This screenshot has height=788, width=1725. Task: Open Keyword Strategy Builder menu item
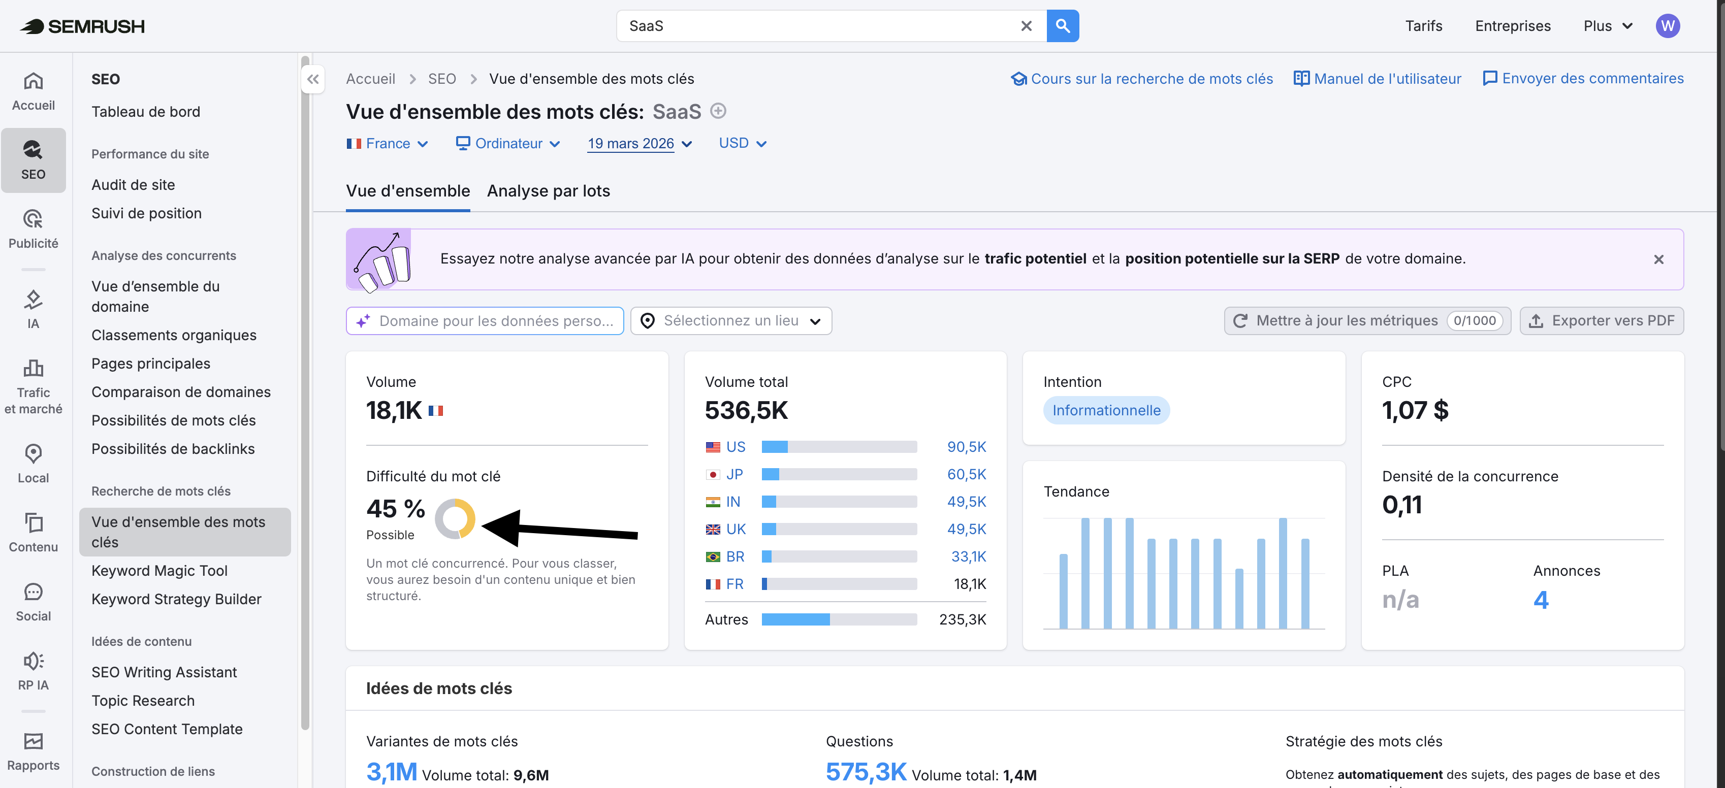[x=176, y=599]
